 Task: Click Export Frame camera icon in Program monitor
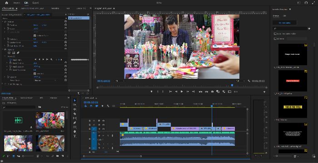click(x=212, y=91)
